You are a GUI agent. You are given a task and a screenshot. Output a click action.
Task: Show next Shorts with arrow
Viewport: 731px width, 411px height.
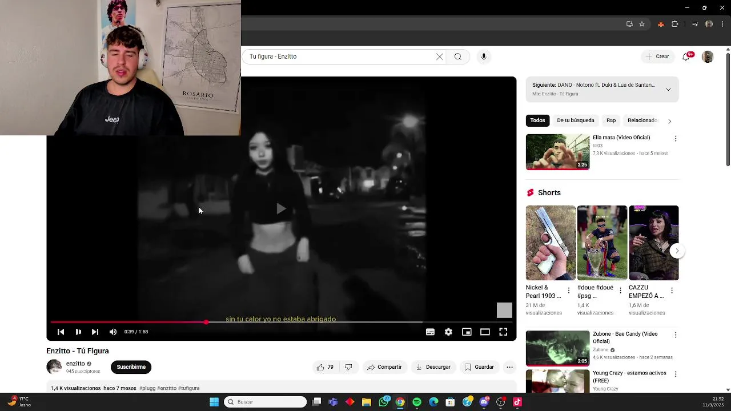677,251
